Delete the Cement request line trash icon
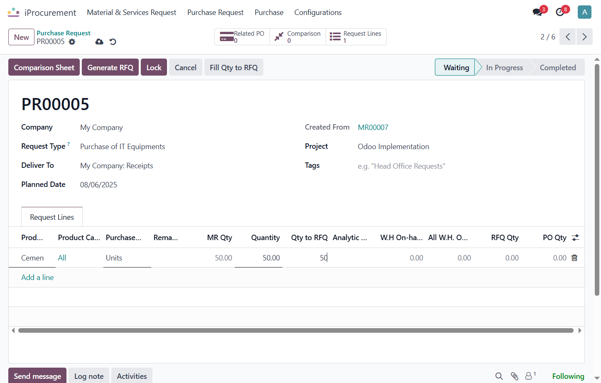Screen dimensions: 601x383 [x=574, y=258]
